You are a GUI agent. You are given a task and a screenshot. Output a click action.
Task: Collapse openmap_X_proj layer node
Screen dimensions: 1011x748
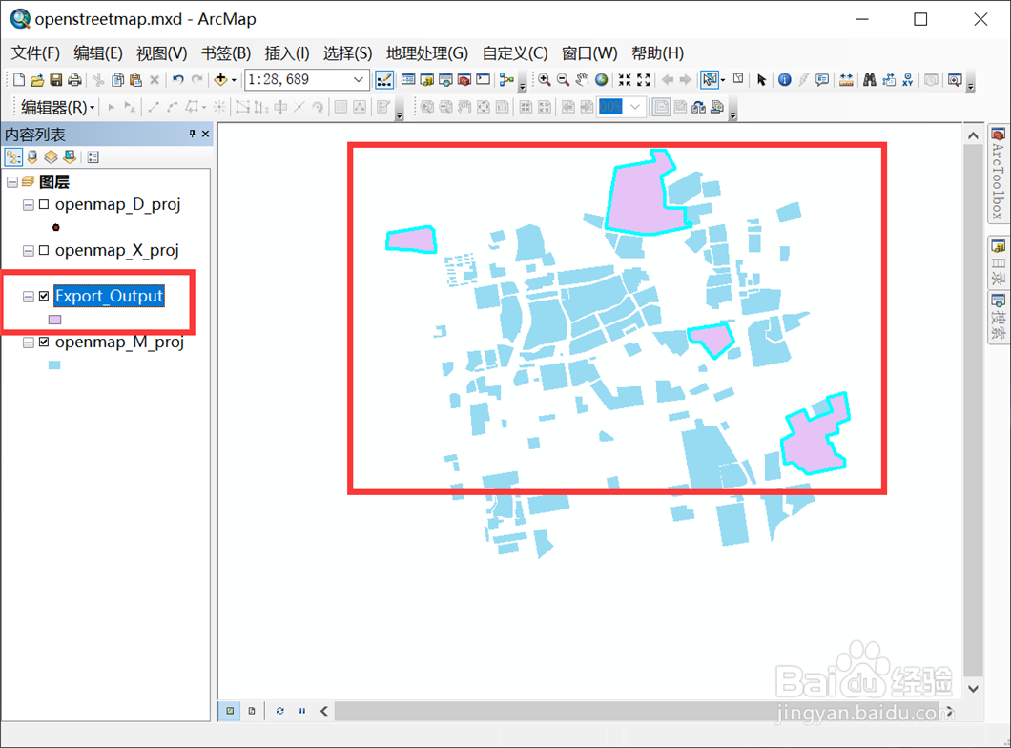pyautogui.click(x=29, y=251)
